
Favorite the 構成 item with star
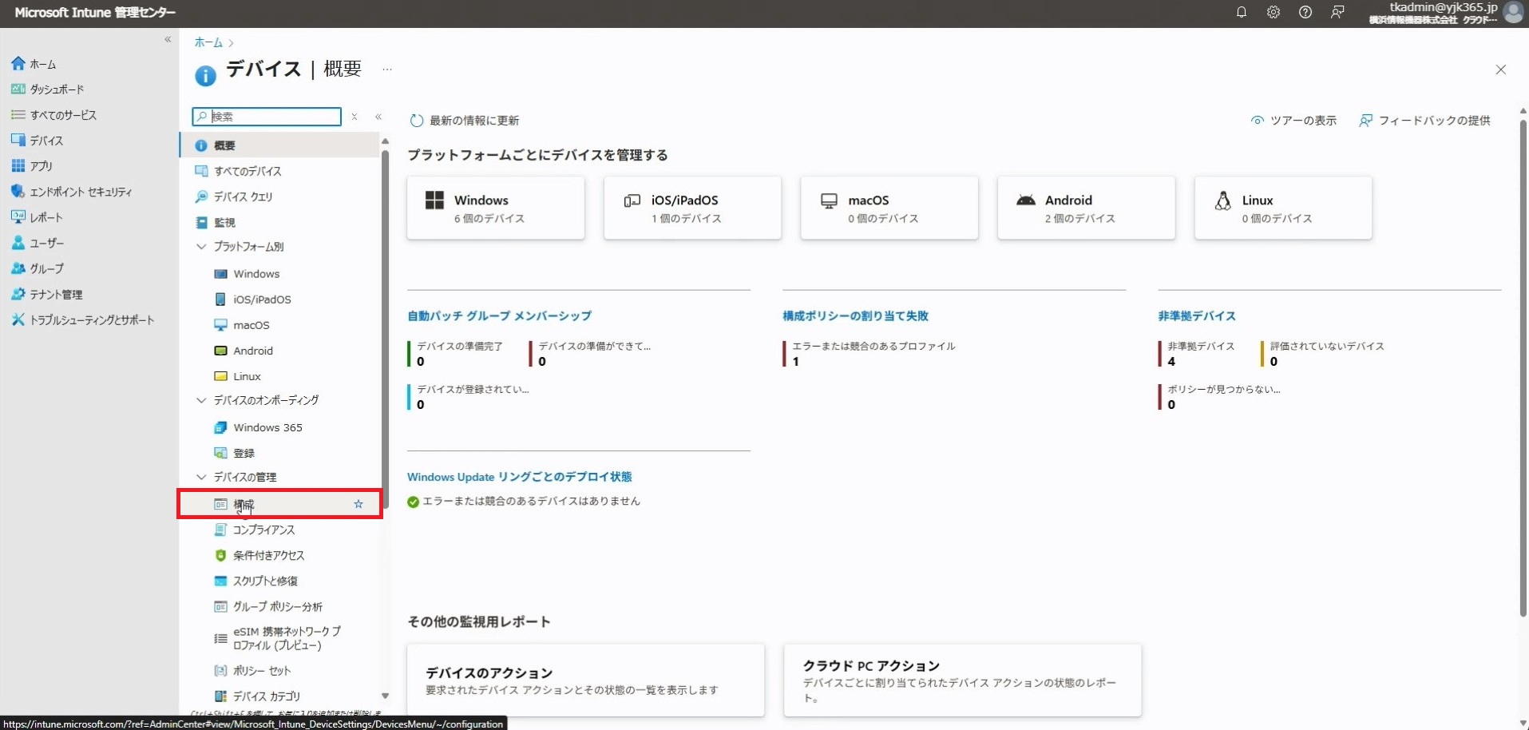[x=358, y=504]
